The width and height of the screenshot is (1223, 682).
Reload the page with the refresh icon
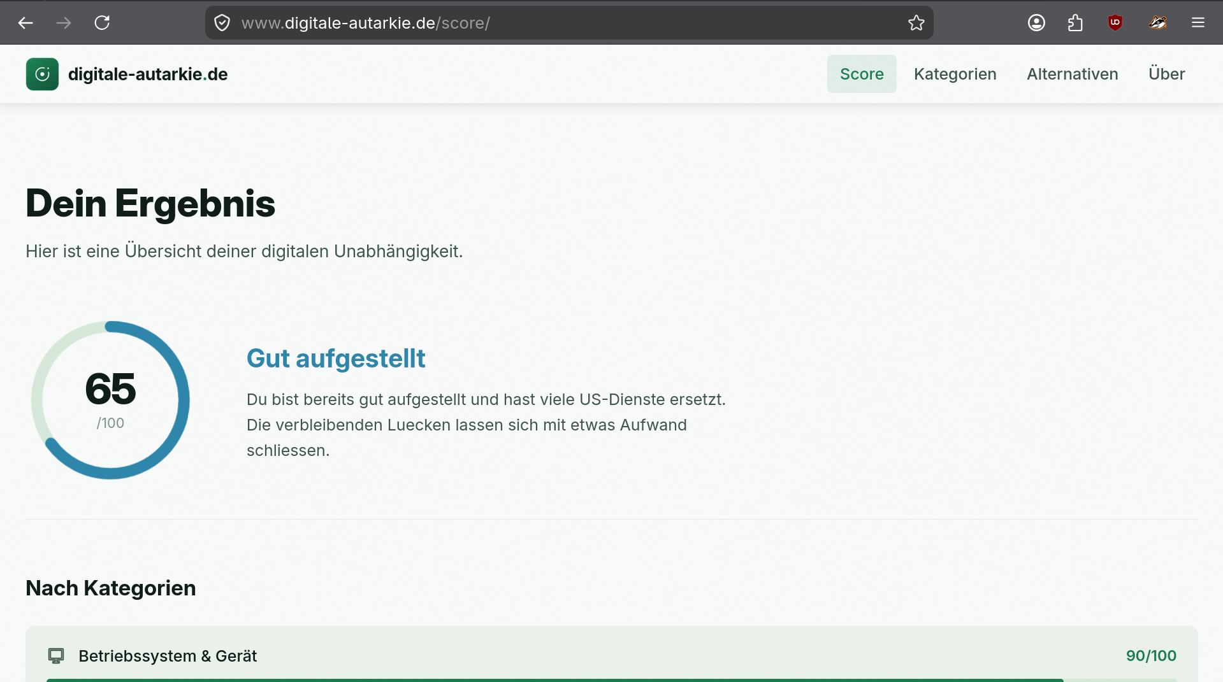102,23
